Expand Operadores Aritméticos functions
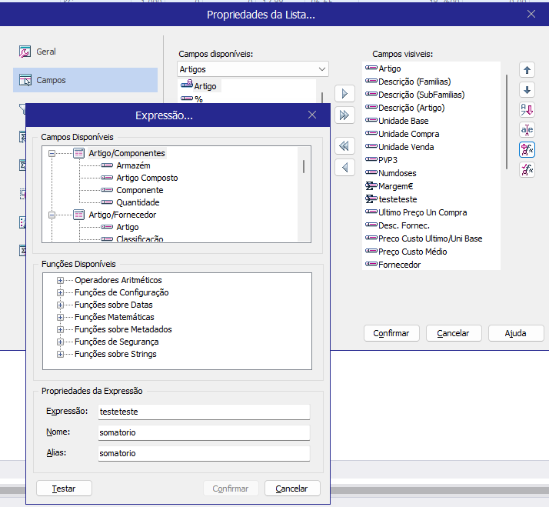Viewport: 549px width, 507px height. point(61,280)
